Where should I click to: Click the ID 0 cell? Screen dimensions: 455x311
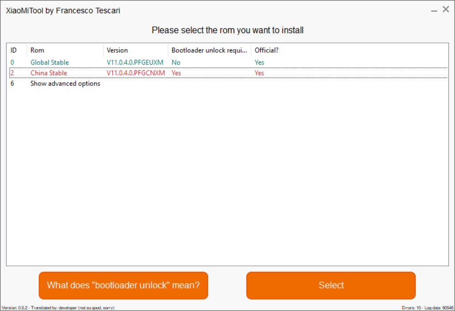tap(12, 62)
